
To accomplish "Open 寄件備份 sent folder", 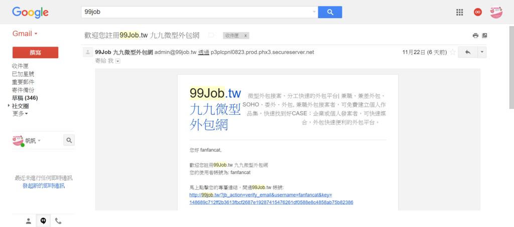I will [x=23, y=90].
